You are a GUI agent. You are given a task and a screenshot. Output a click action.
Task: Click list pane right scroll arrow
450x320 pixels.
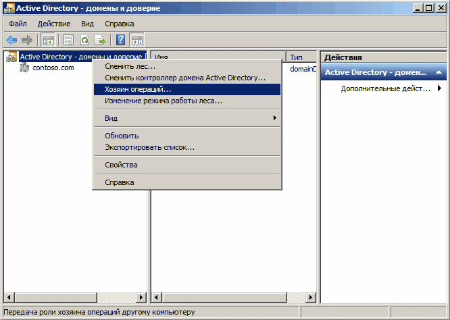point(311,297)
